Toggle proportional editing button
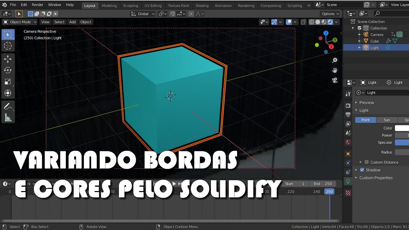The height and width of the screenshot is (230, 409). click(x=191, y=14)
